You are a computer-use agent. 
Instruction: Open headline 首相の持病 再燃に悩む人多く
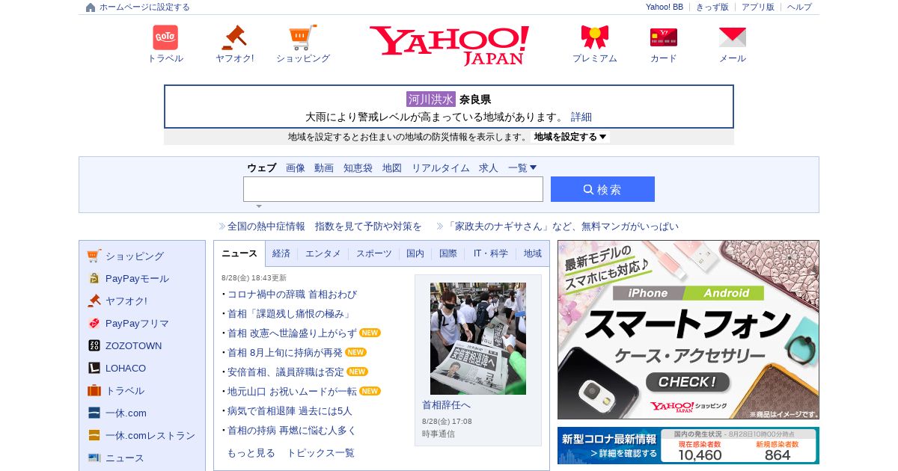coord(292,431)
